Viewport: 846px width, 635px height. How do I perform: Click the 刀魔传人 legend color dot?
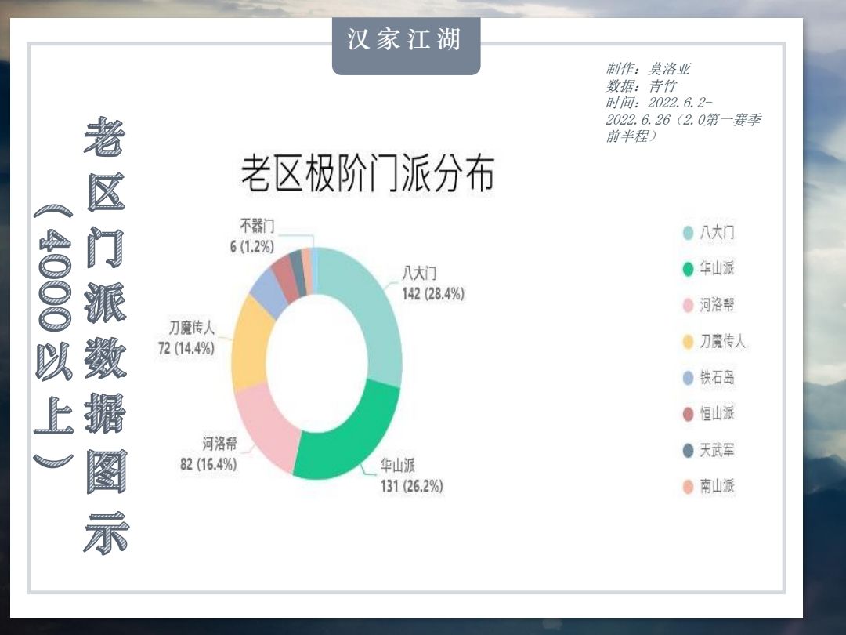(x=688, y=341)
